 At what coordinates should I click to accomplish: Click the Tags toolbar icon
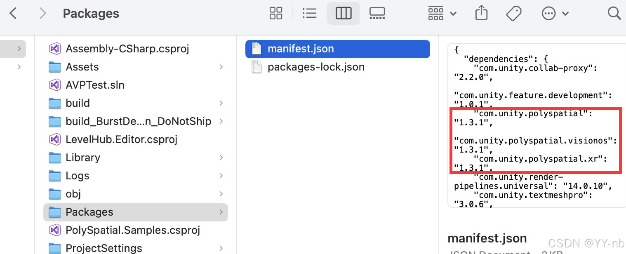click(514, 14)
